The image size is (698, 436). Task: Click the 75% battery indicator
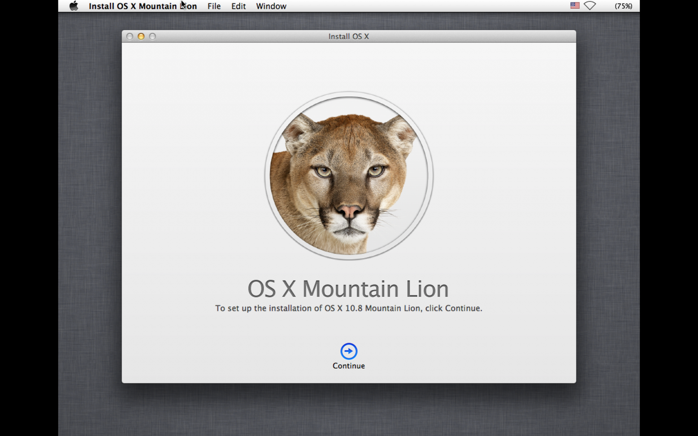623,6
